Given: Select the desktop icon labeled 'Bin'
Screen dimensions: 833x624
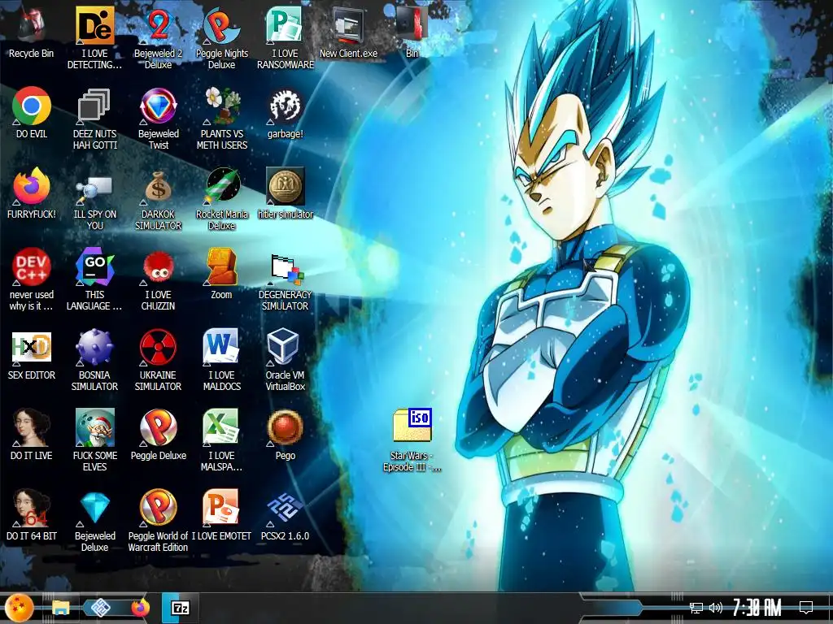Looking at the screenshot, I should coord(412,32).
